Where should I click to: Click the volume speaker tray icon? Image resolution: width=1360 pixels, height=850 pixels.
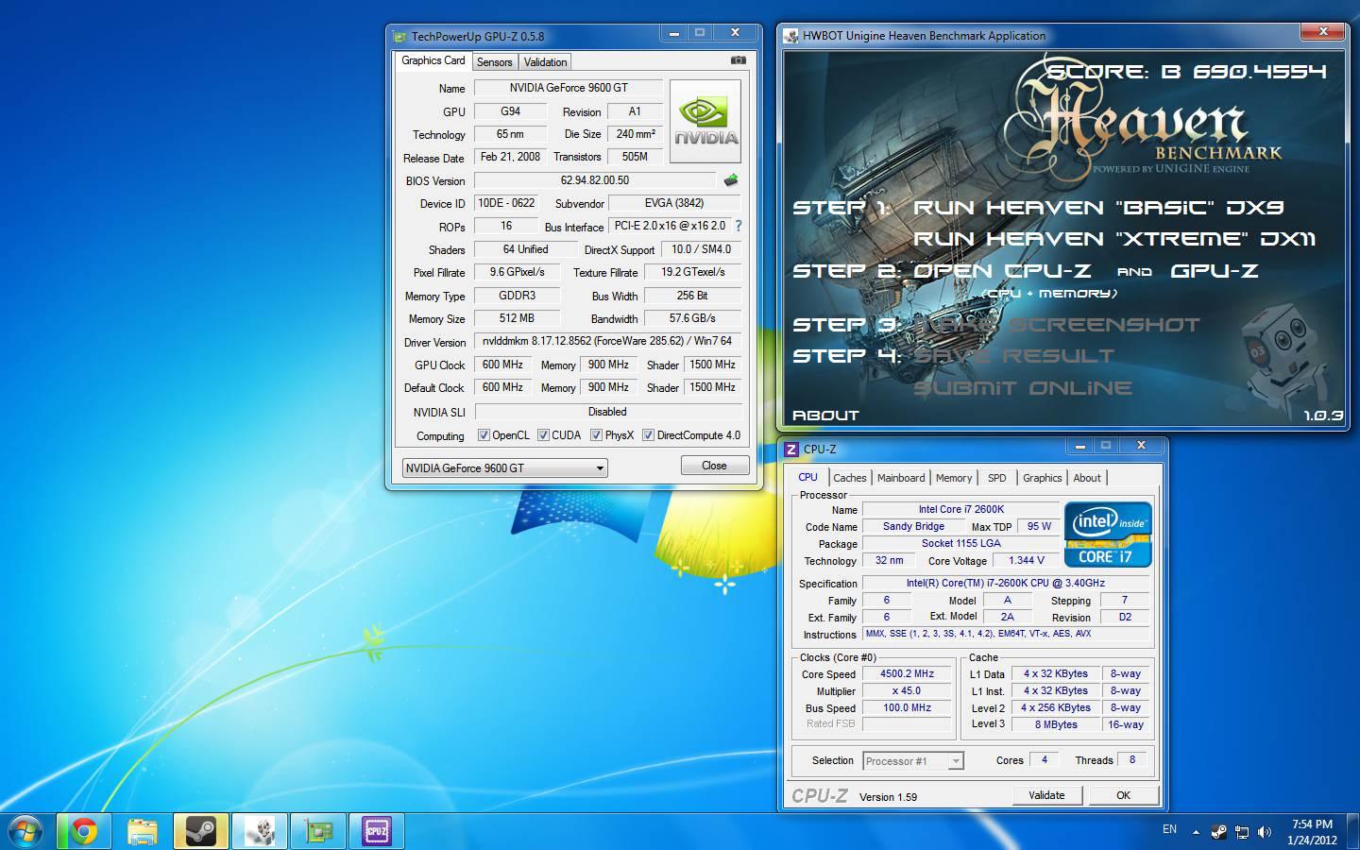[x=1264, y=831]
